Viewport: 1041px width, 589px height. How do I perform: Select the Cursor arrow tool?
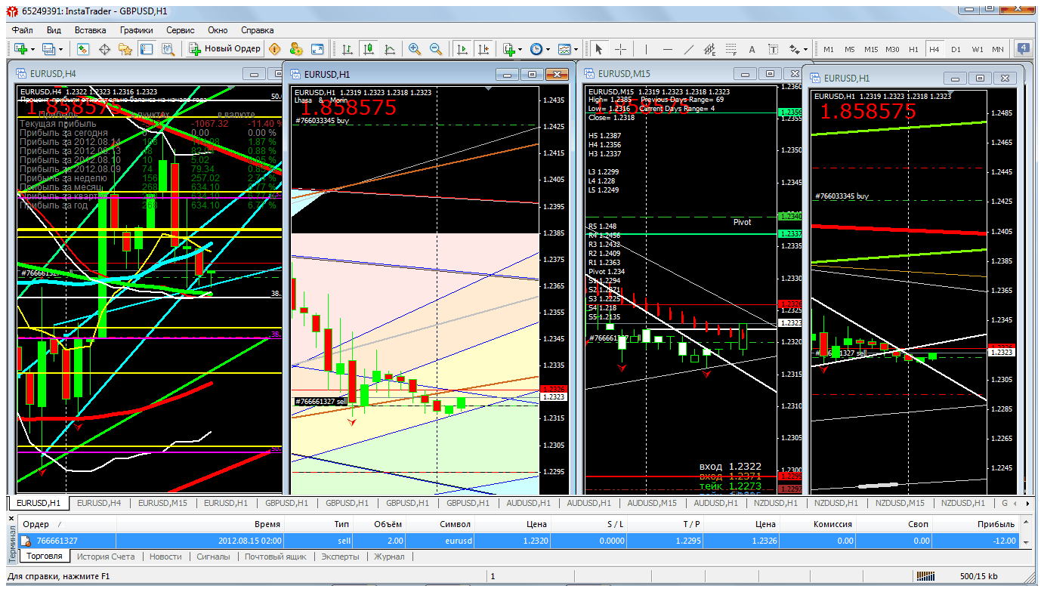click(x=599, y=49)
